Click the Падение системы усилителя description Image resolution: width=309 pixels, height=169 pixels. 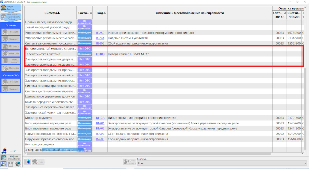(128, 38)
